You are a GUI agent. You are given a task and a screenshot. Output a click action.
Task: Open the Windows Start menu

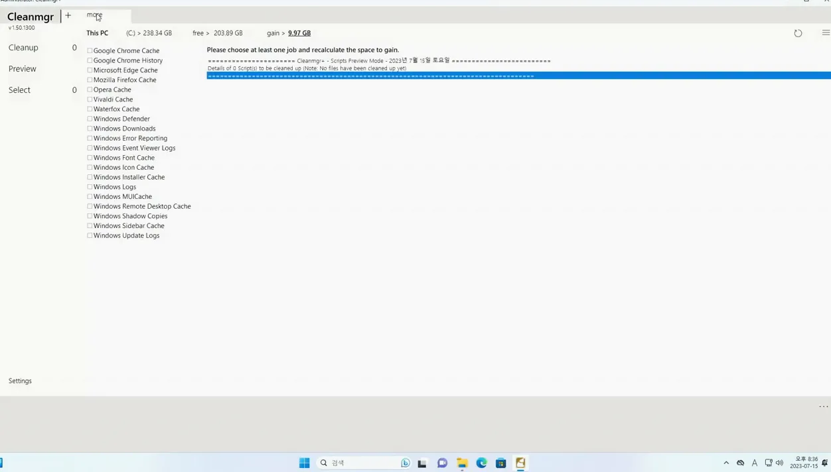tap(304, 463)
